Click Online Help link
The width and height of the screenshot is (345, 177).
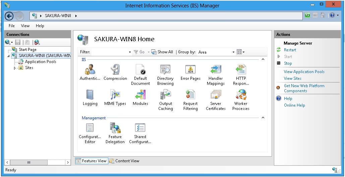294,105
